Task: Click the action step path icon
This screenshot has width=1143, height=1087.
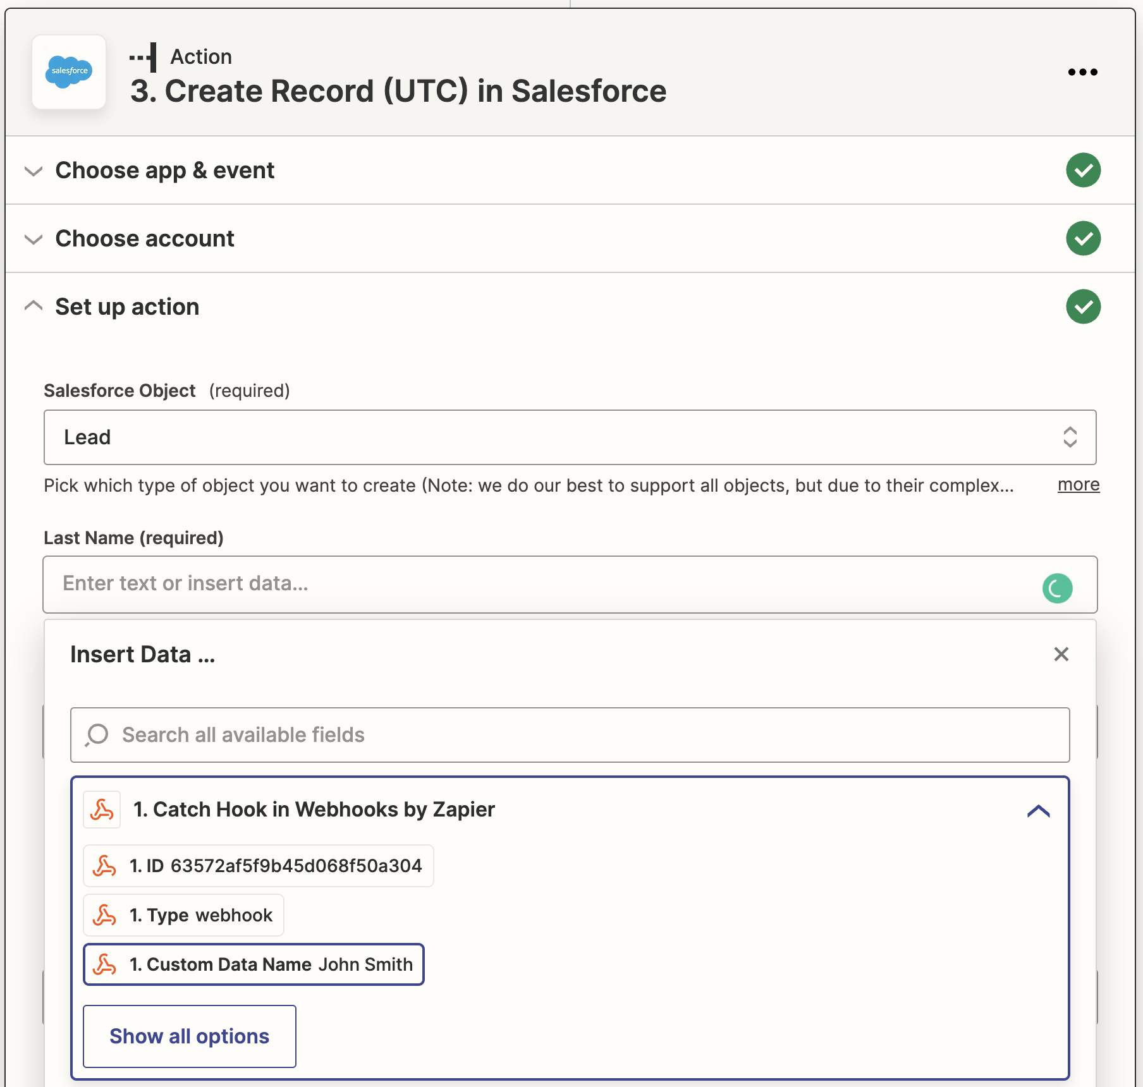Action: coord(143,57)
